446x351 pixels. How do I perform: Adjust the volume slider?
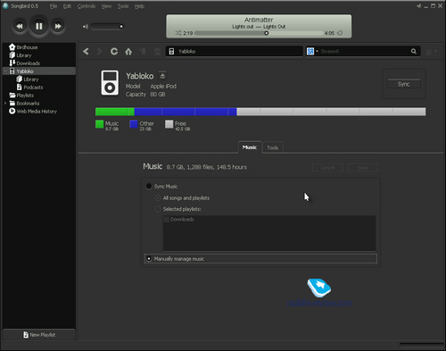point(108,27)
